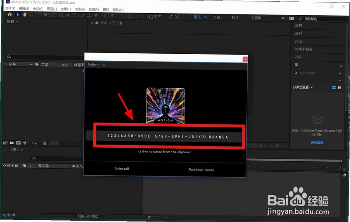Select the Unified Camera tool

click(46, 15)
